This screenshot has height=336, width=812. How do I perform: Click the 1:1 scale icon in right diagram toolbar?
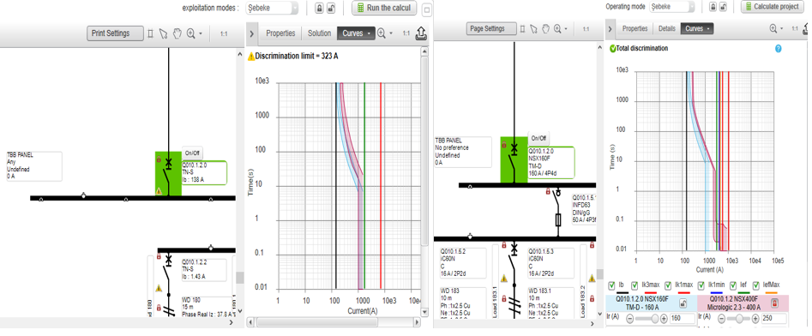tap(586, 29)
